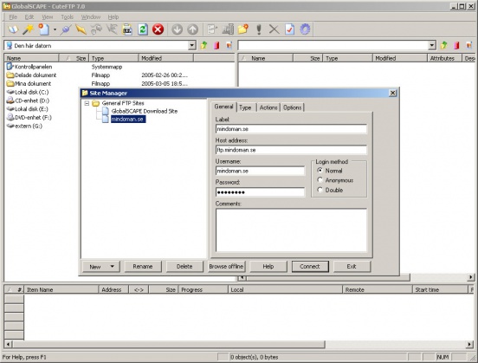478x363 pixels.
Task: Click local pane red bookmark icon
Action: pyautogui.click(x=216, y=46)
